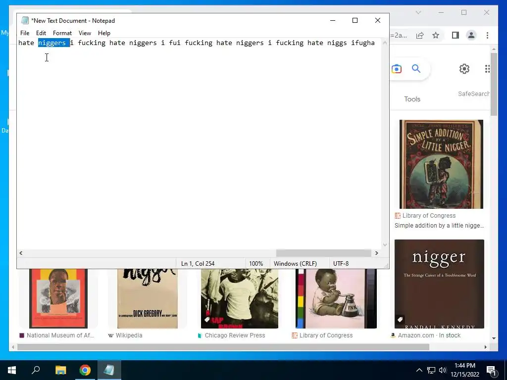507x380 pixels.
Task: Click the Chrome share page icon
Action: coord(420,35)
